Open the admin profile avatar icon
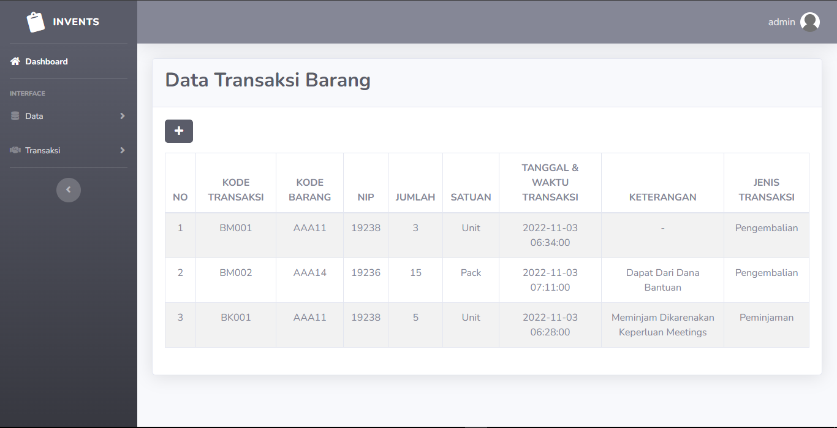The width and height of the screenshot is (837, 428). 810,21
